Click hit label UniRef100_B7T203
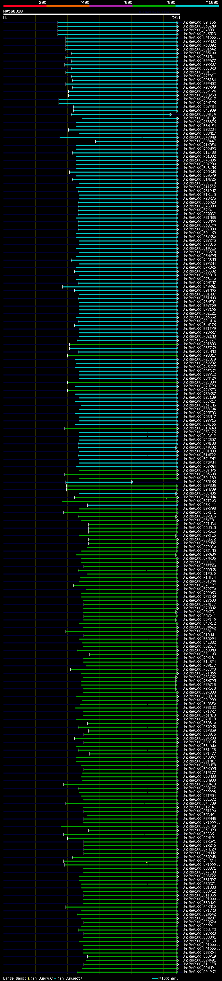This screenshot has width=222, height=981. pyautogui.click(x=199, y=501)
